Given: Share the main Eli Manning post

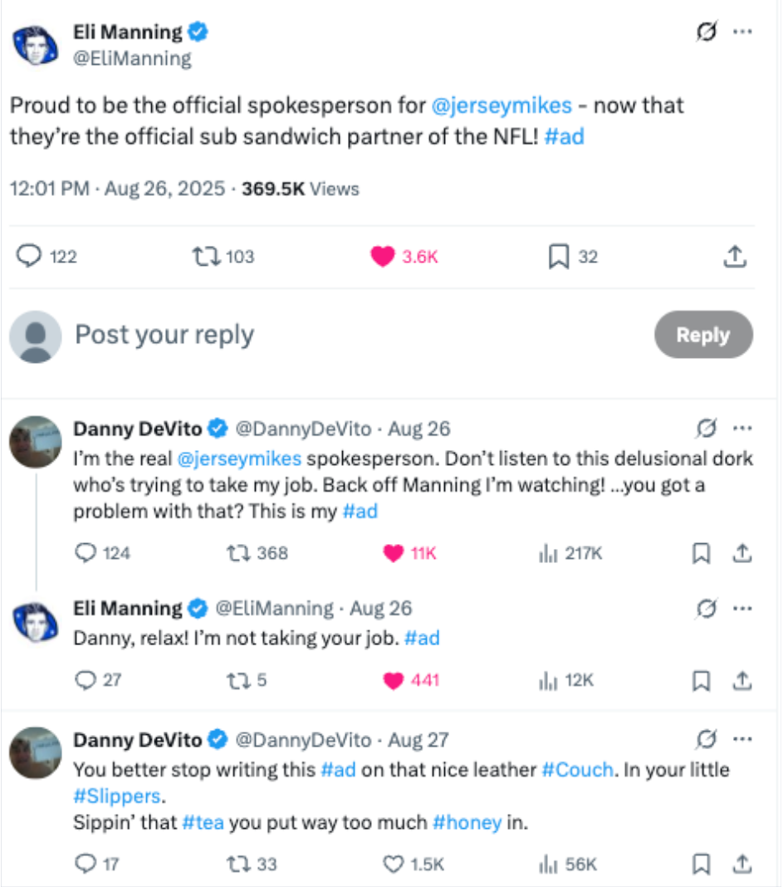Looking at the screenshot, I should pos(735,257).
